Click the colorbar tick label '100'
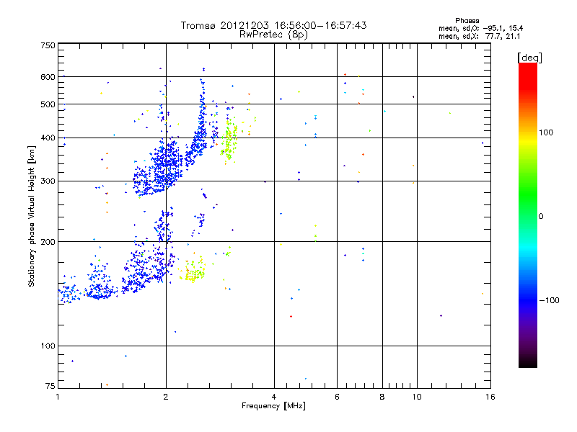The width and height of the screenshot is (577, 432). (x=546, y=132)
